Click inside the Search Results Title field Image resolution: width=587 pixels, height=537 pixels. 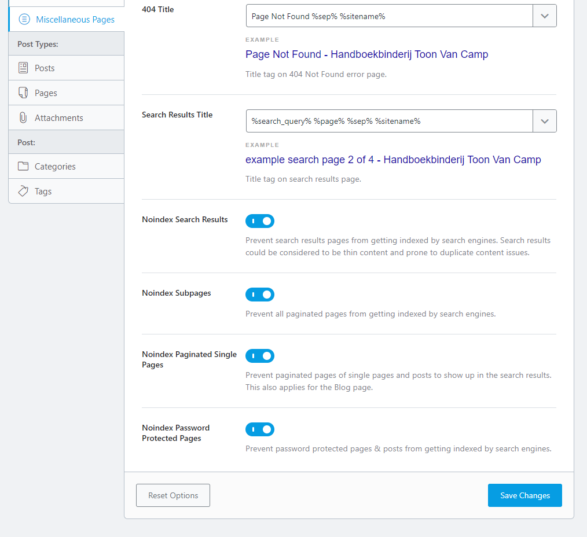(390, 122)
